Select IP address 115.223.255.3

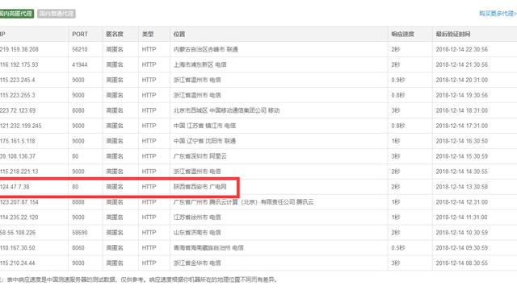tap(18, 95)
